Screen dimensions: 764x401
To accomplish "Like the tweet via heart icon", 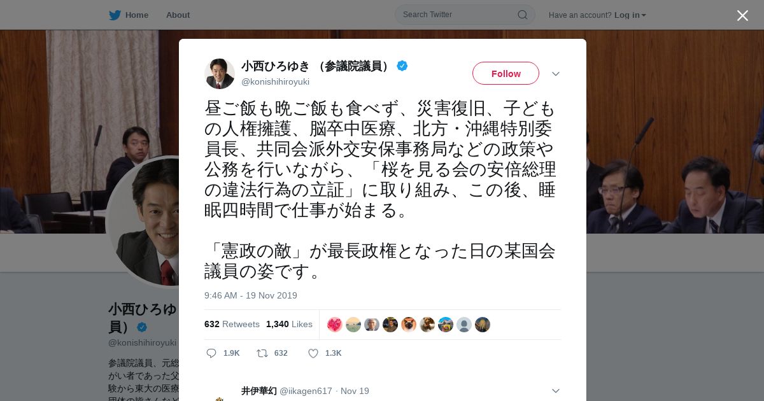I will click(313, 353).
